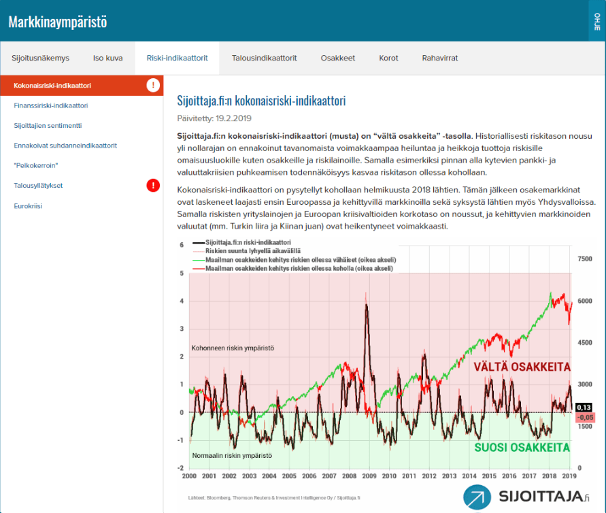Click the 2009 label on the x-axis
The height and width of the screenshot is (513, 606).
click(369, 476)
